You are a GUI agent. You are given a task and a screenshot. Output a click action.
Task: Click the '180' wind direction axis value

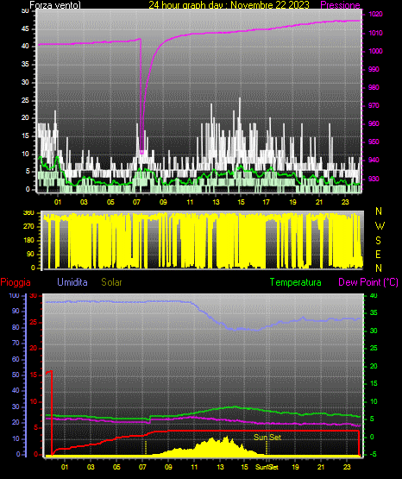pyautogui.click(x=28, y=241)
